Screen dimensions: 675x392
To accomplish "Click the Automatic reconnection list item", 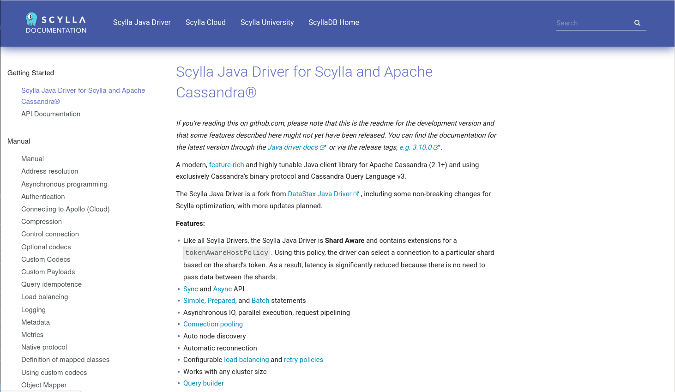I will pos(220,348).
